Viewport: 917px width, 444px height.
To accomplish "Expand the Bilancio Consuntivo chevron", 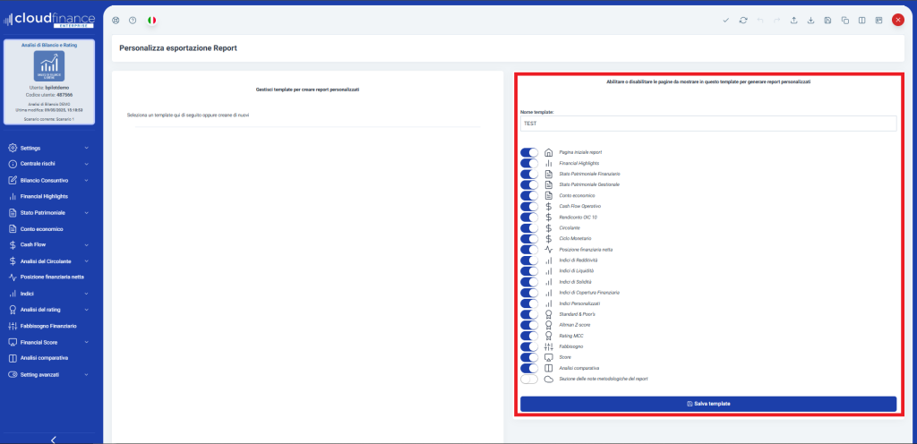I will (x=87, y=181).
